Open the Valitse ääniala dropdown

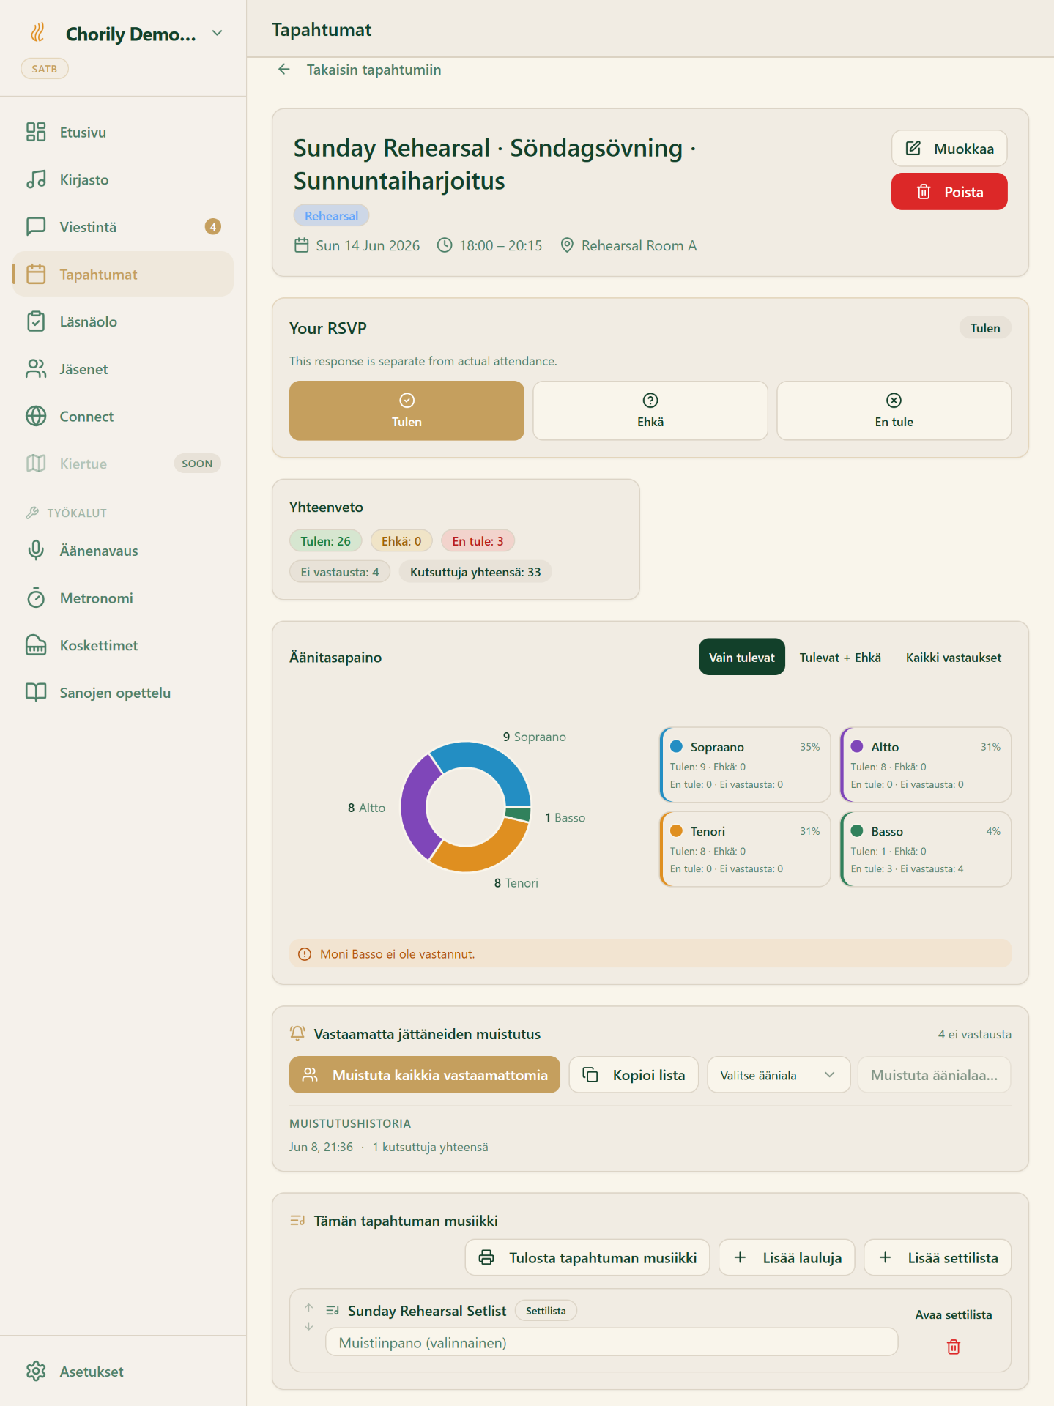point(779,1075)
